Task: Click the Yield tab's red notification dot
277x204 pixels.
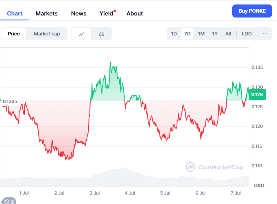Action: [115, 11]
